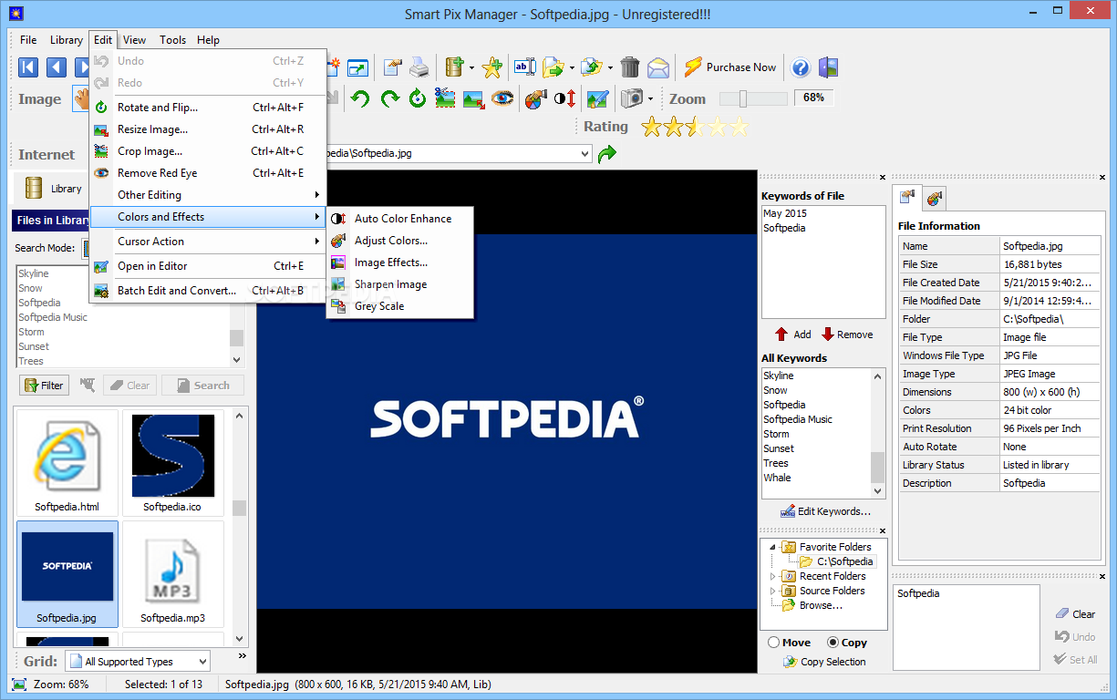The width and height of the screenshot is (1117, 700).
Task: Rotate image right with green arrow
Action: coord(389,98)
